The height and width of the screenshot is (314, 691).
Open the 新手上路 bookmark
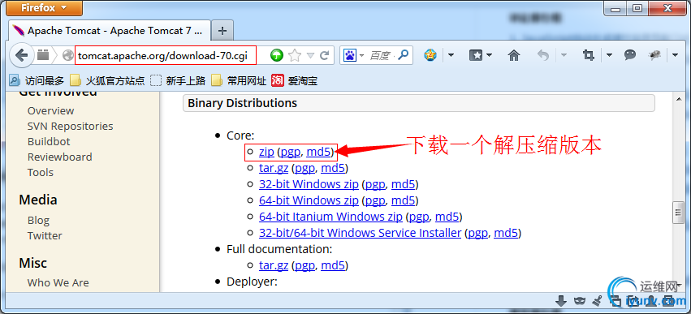tap(178, 80)
